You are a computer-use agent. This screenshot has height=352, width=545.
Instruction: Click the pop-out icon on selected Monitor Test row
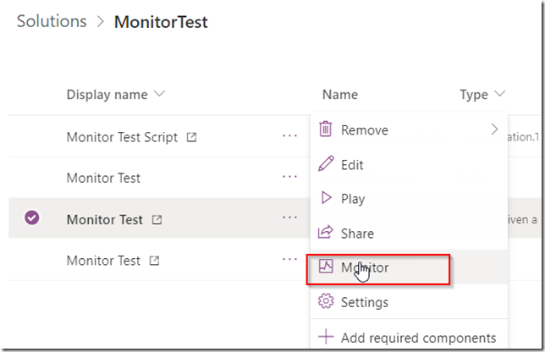(157, 220)
